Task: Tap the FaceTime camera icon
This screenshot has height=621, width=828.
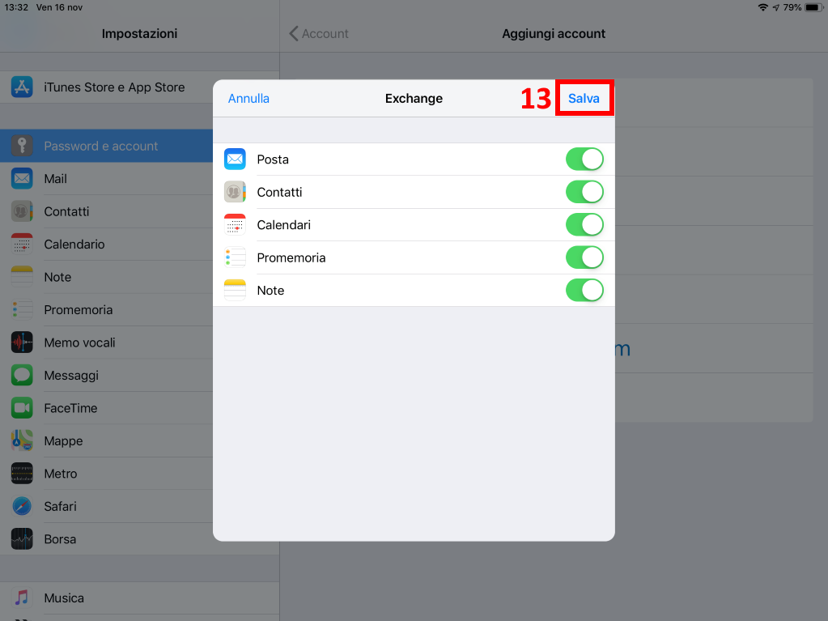Action: (x=22, y=408)
